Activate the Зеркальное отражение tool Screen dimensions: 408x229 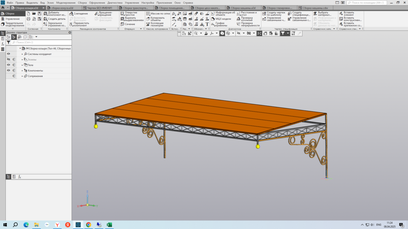click(x=55, y=24)
